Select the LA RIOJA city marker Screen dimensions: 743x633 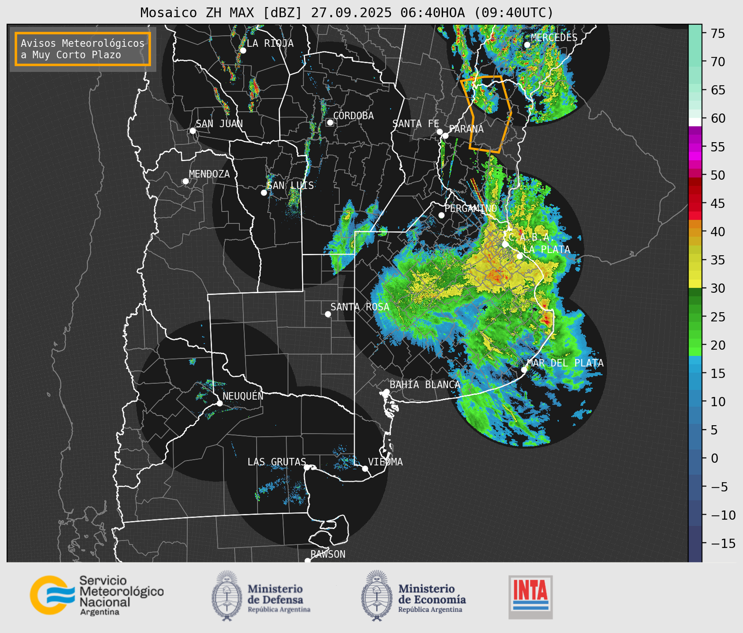pyautogui.click(x=243, y=51)
